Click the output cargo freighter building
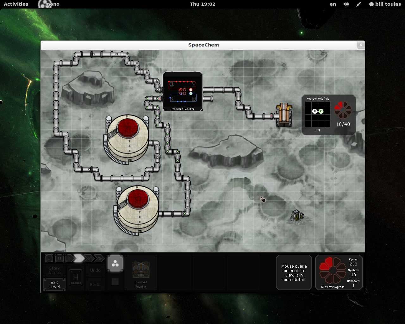The image size is (405, 324). click(284, 115)
